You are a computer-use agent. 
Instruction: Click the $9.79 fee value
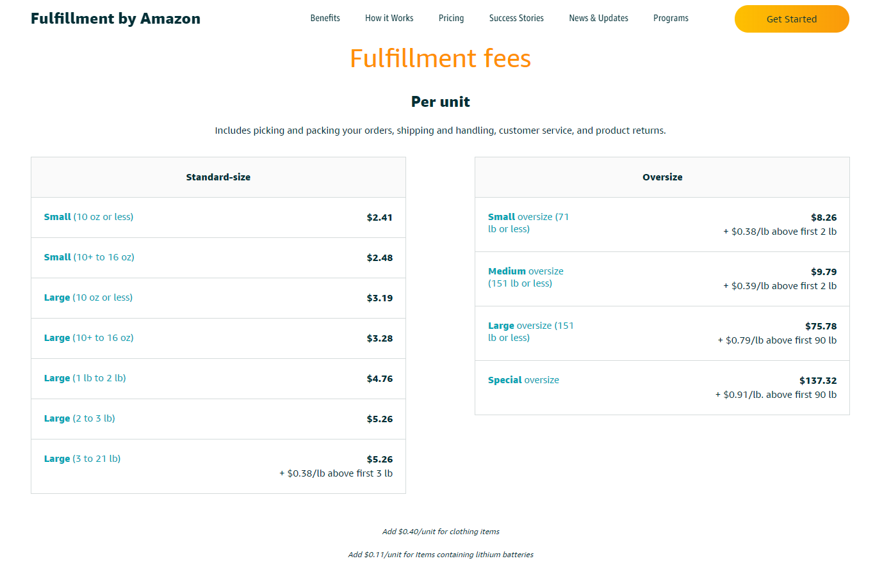[x=824, y=272]
